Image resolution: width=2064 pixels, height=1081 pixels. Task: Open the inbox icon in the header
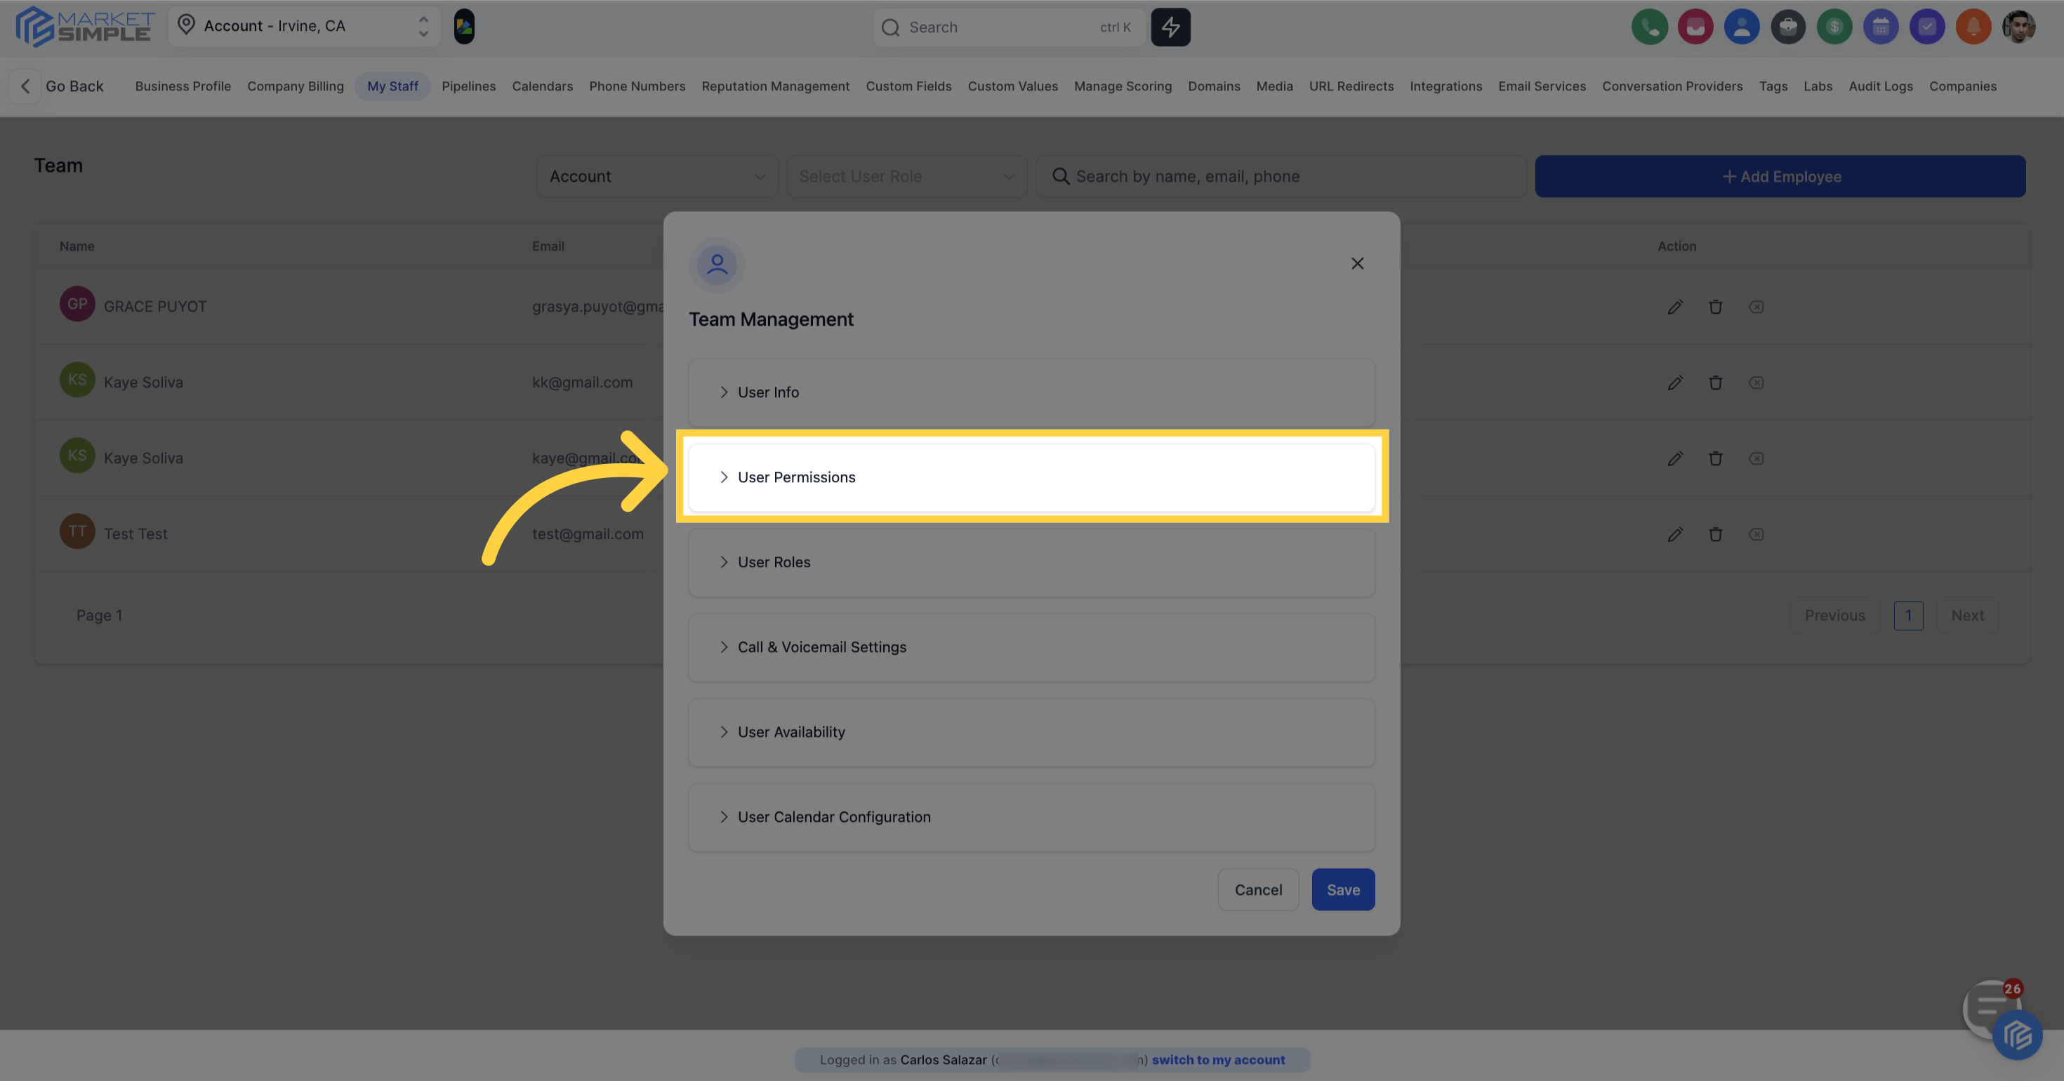[x=1695, y=27]
